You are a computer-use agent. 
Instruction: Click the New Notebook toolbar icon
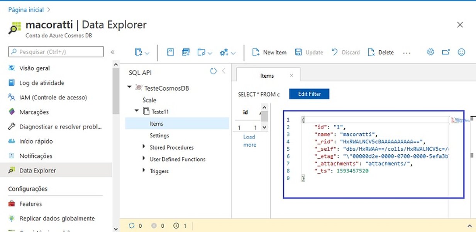[170, 52]
